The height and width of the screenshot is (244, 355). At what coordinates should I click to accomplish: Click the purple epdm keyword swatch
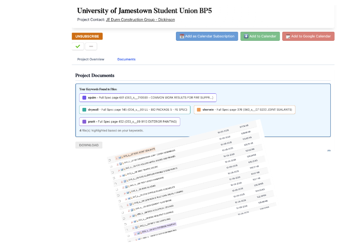pos(84,98)
